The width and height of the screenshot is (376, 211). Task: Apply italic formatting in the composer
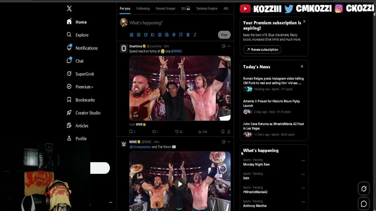195,35
